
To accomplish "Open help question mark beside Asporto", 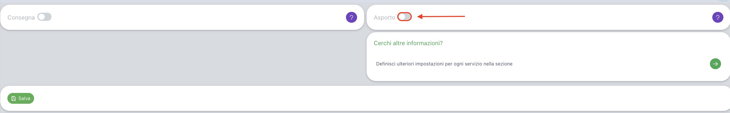I will pos(718,18).
